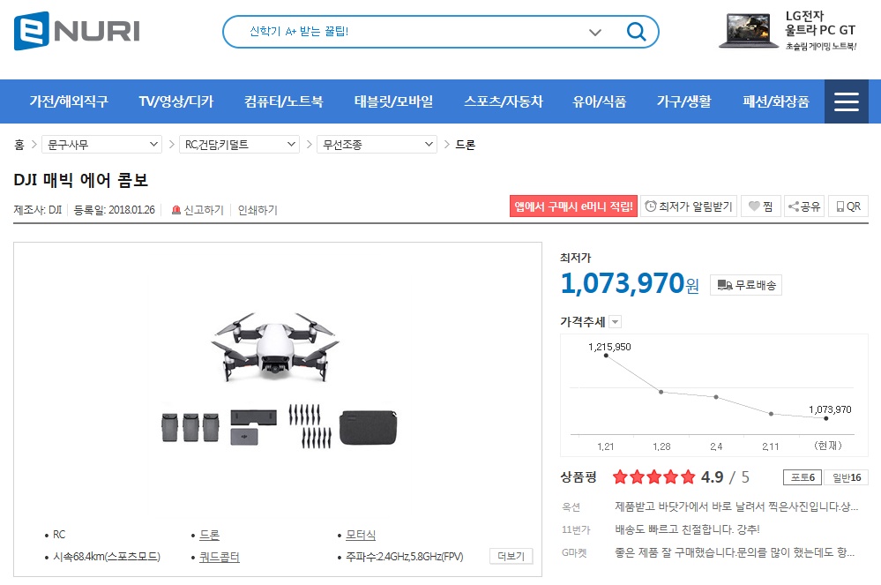Click the 무료배송 truck badge

click(746, 285)
